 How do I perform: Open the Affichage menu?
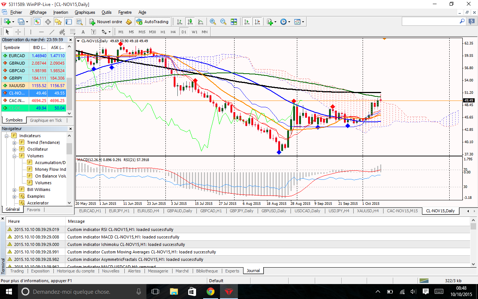[x=38, y=12]
